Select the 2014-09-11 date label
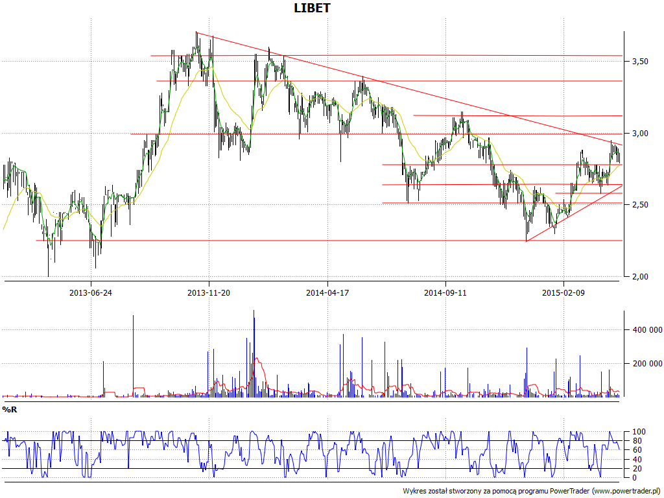The image size is (664, 498). 445,292
